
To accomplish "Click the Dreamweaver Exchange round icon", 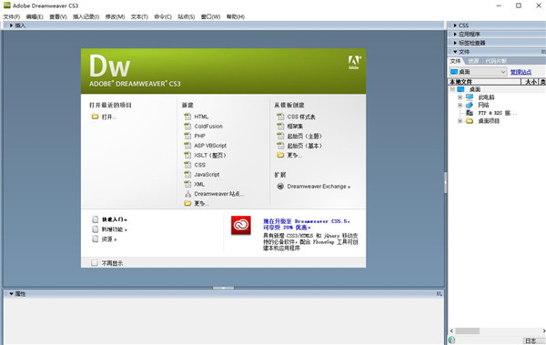I will (x=280, y=187).
